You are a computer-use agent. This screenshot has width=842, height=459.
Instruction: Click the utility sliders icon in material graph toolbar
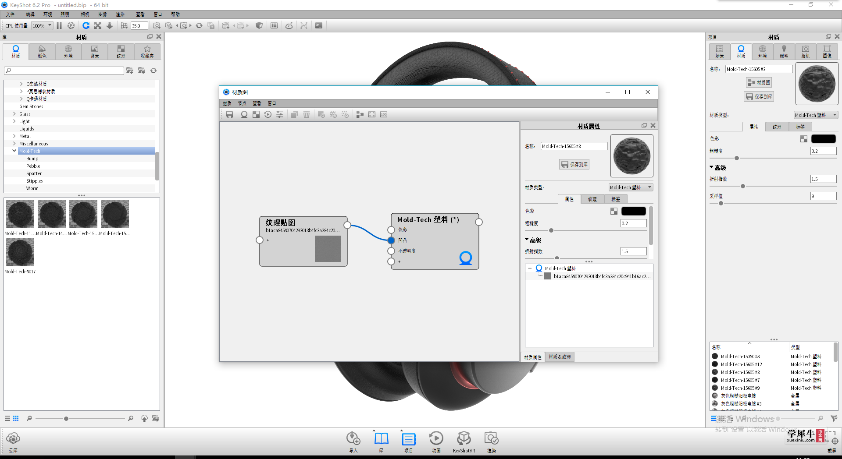pyautogui.click(x=280, y=114)
